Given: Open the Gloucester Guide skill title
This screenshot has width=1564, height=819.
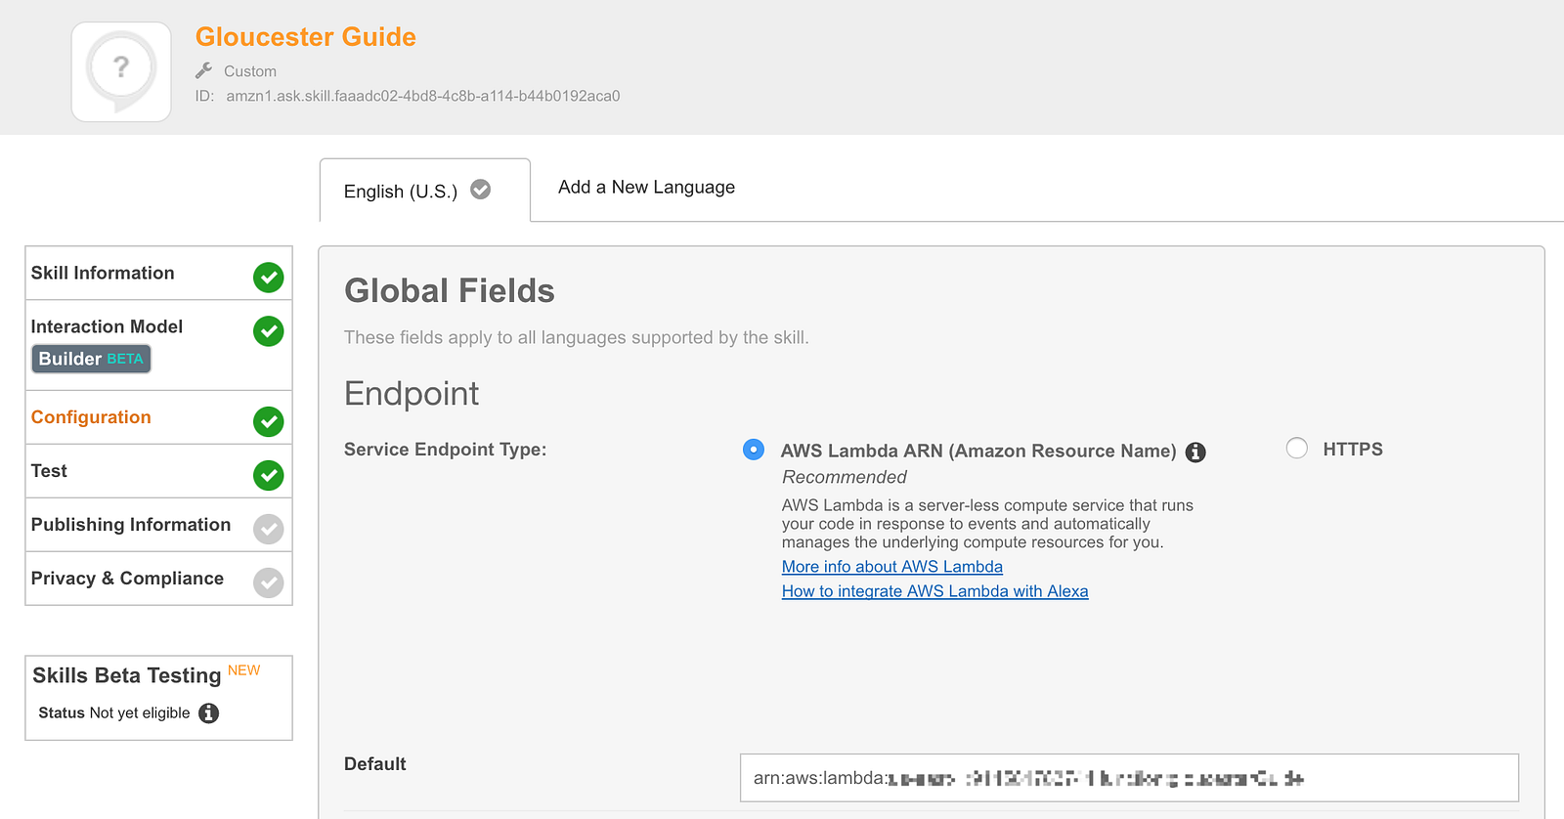Looking at the screenshot, I should 305,37.
